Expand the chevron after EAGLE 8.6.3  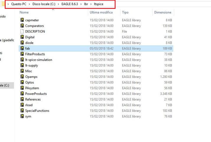point(81,4)
